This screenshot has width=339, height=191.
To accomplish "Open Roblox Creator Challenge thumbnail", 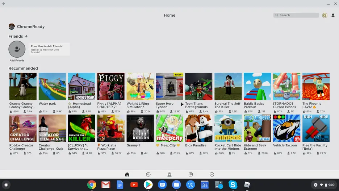I will (x=23, y=128).
